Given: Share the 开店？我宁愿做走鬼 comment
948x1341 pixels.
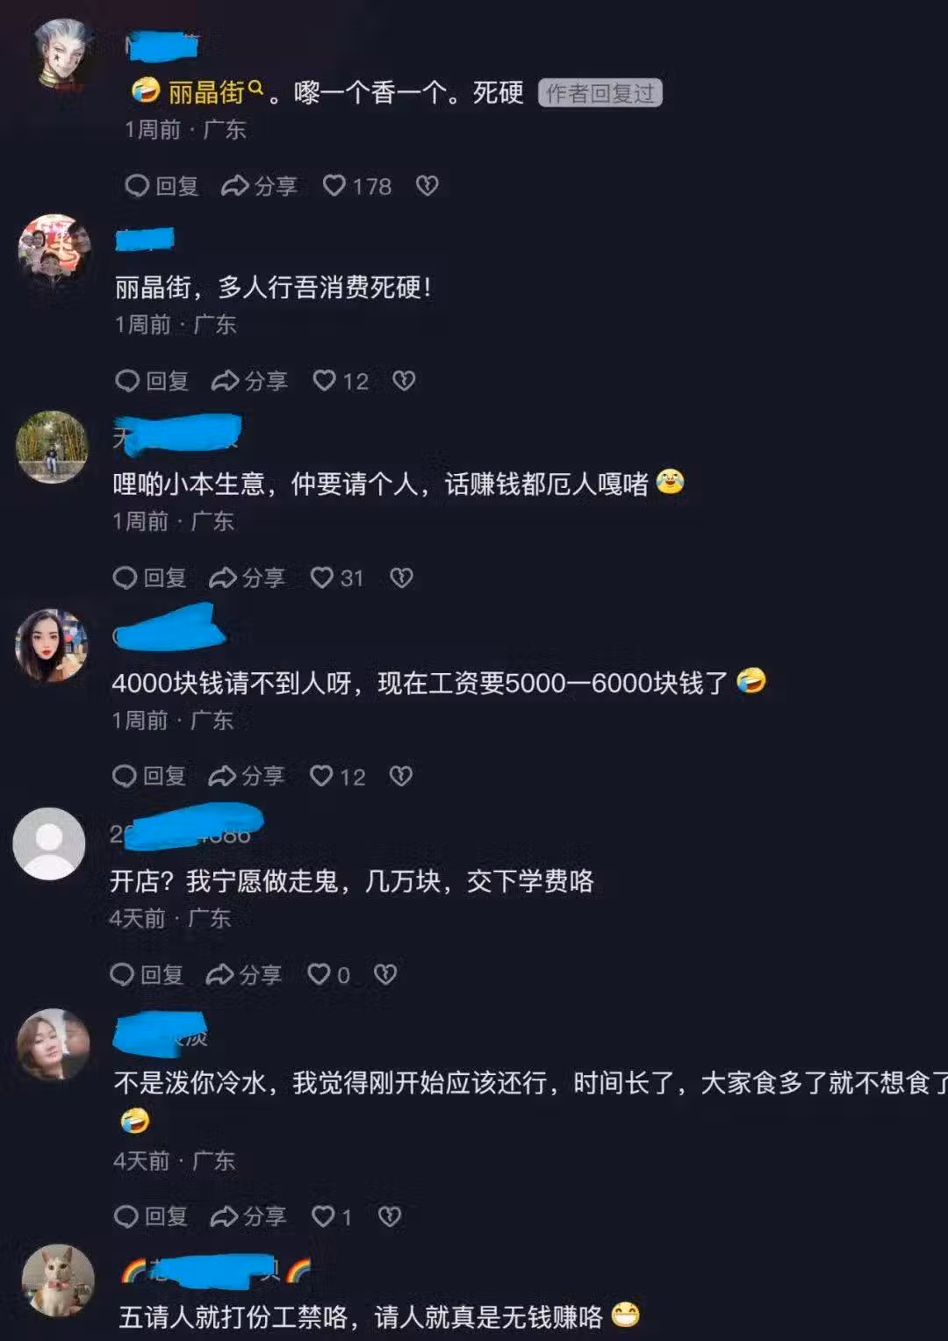Looking at the screenshot, I should 244,975.
